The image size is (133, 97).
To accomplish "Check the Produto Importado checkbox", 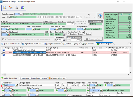I will point(68,95).
